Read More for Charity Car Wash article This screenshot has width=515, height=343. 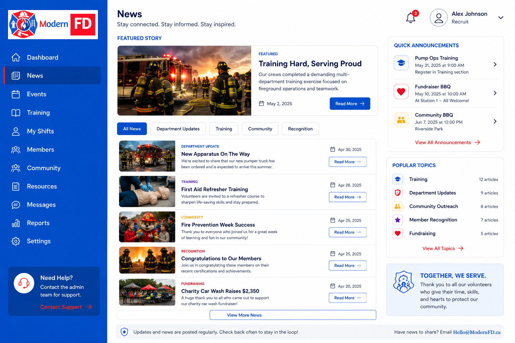tap(348, 298)
